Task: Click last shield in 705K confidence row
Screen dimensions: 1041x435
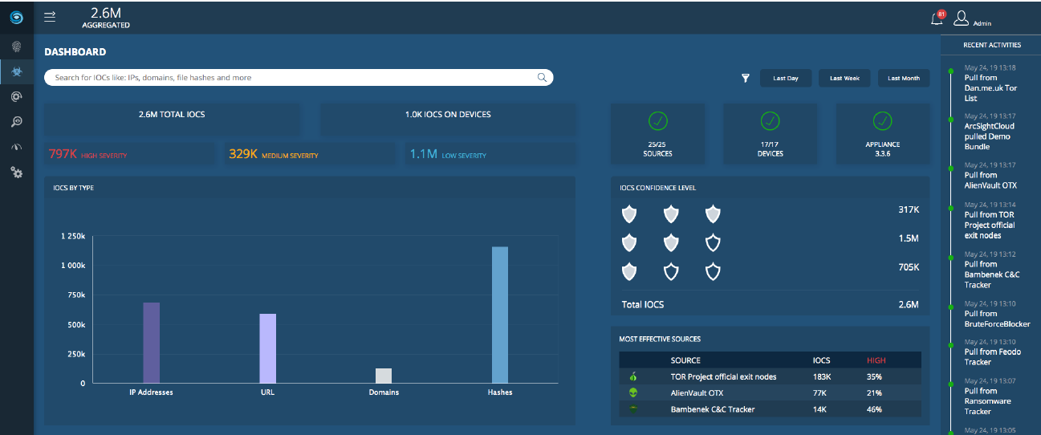Action: pyautogui.click(x=713, y=272)
